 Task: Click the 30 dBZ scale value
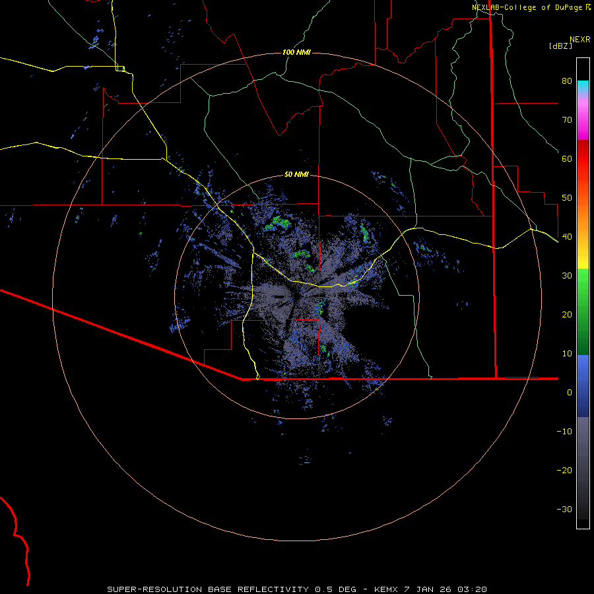567,276
